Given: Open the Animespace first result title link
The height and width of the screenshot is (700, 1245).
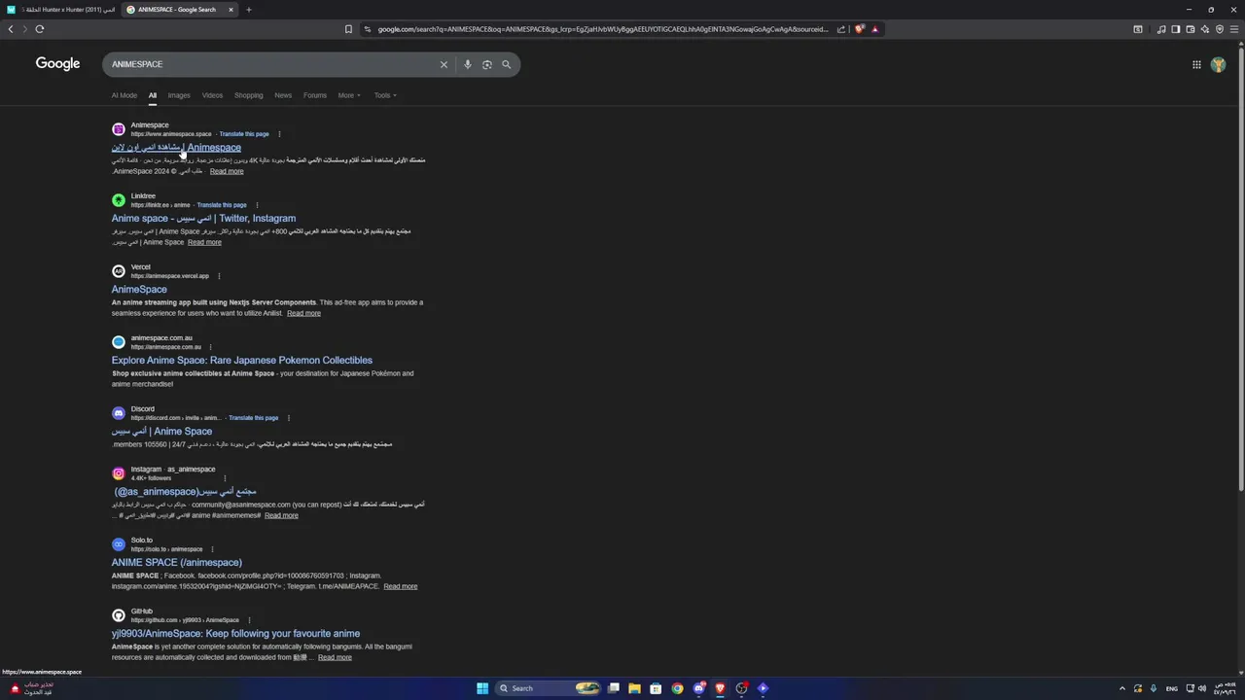Looking at the screenshot, I should pyautogui.click(x=176, y=148).
